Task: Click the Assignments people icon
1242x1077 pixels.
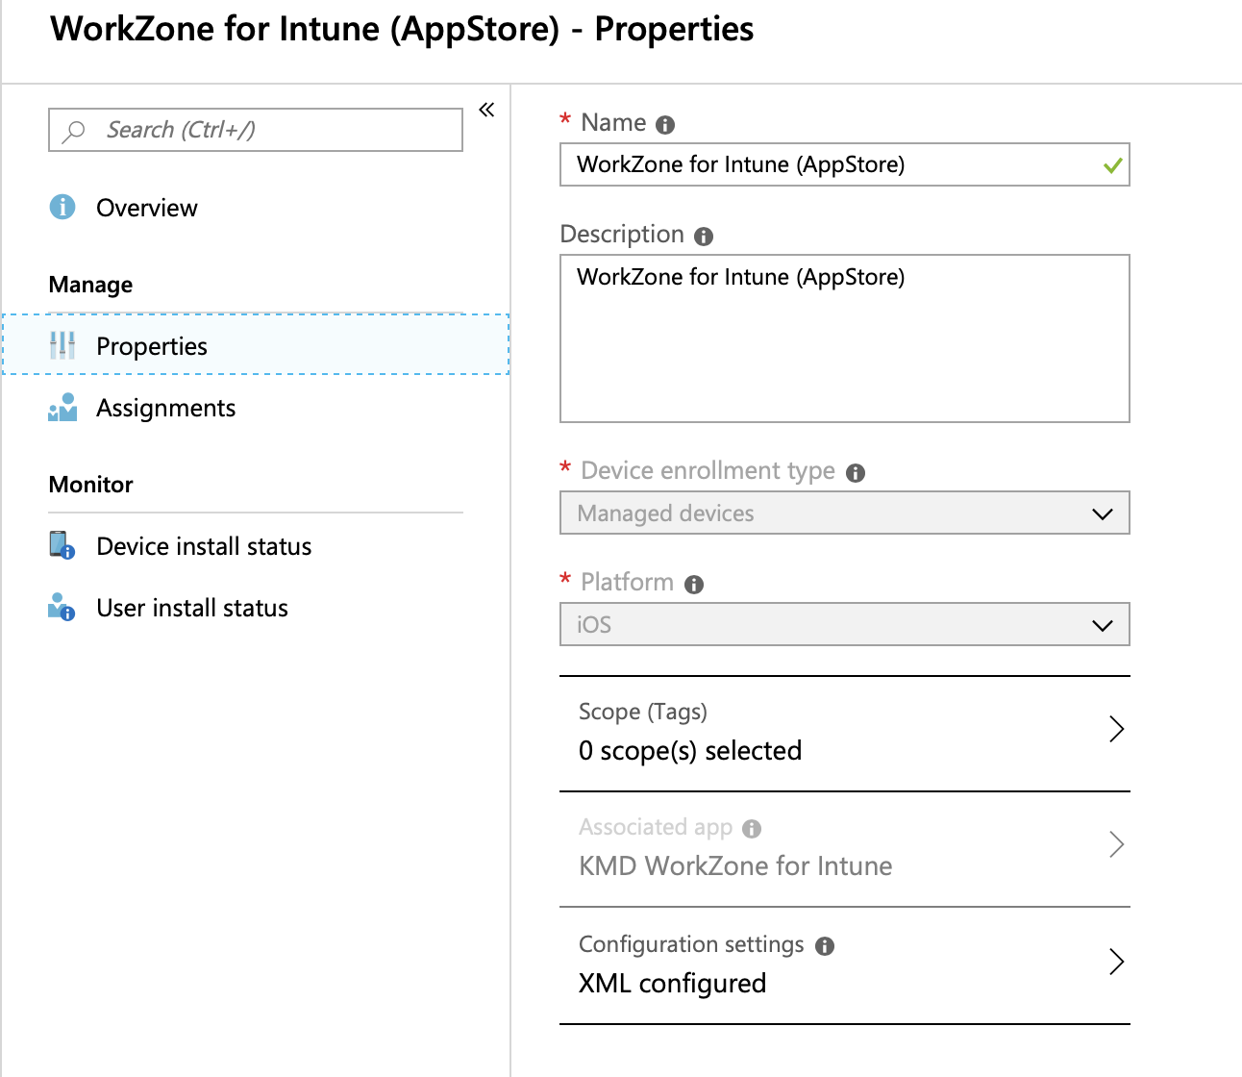Action: [x=62, y=408]
